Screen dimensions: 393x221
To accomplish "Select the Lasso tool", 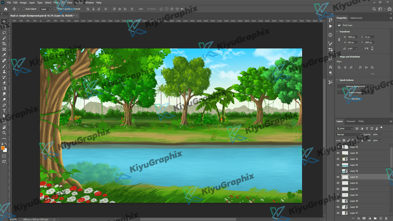I will tap(4, 33).
